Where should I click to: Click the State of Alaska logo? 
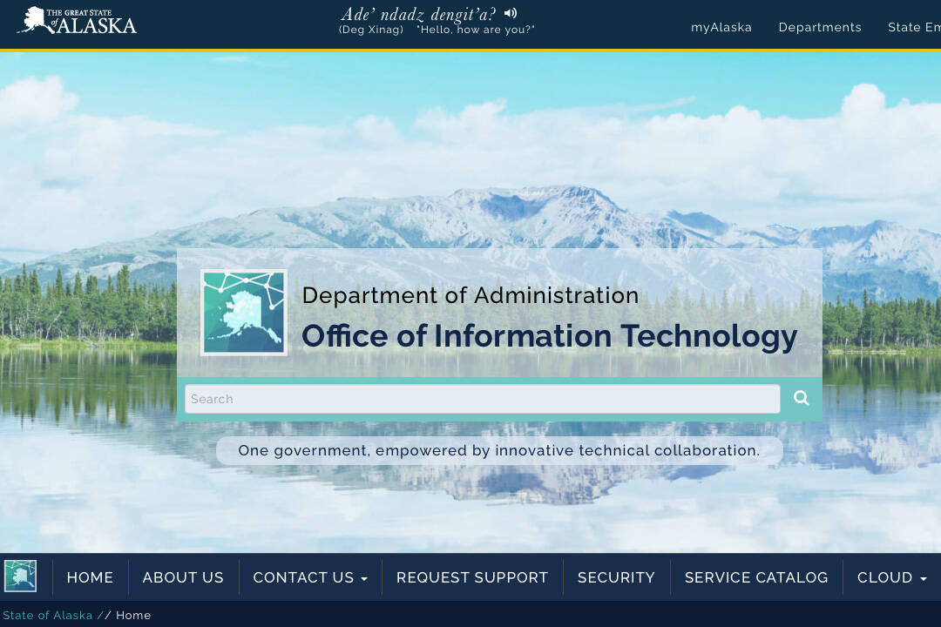tap(77, 20)
